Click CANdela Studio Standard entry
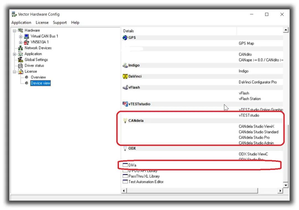 click(x=258, y=132)
